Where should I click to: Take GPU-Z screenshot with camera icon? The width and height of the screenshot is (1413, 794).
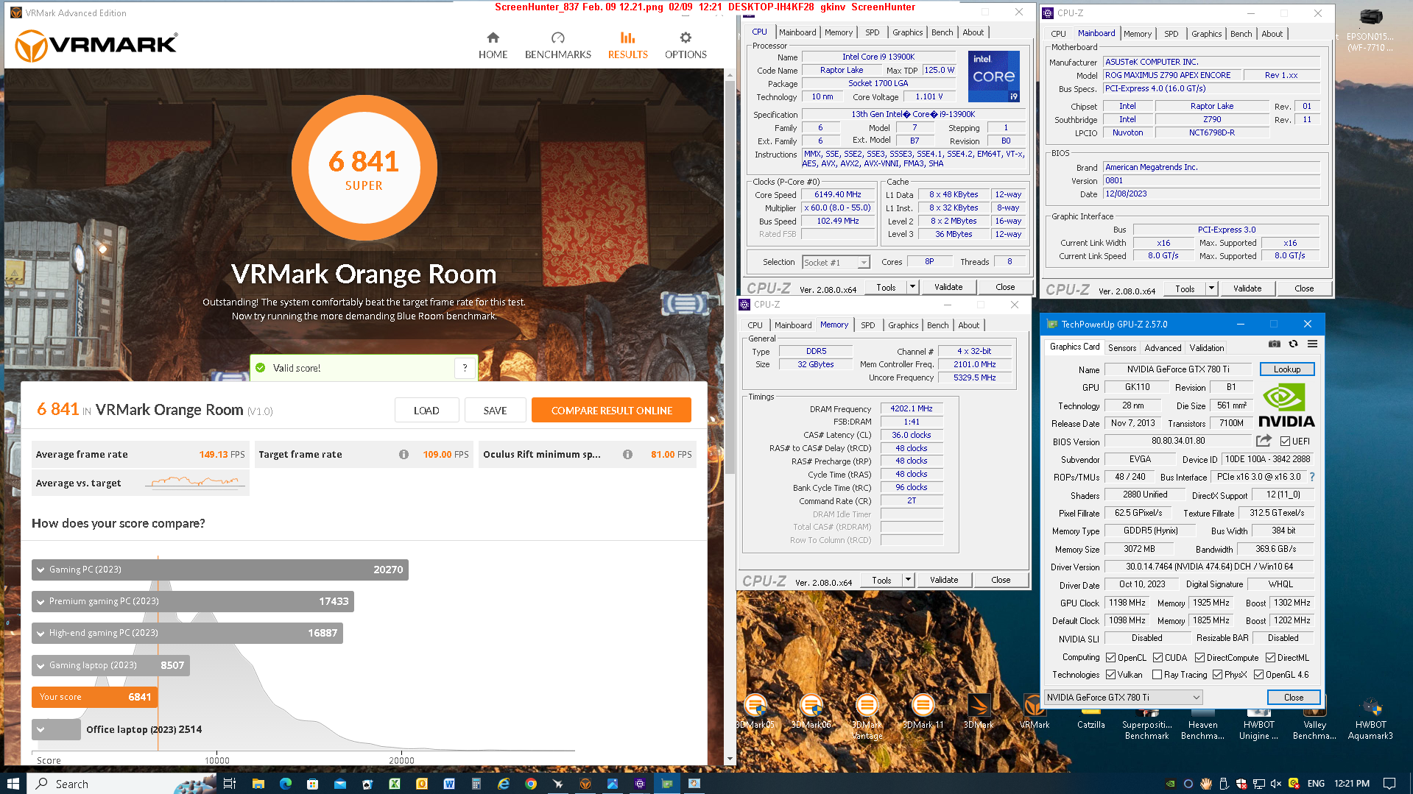point(1275,344)
